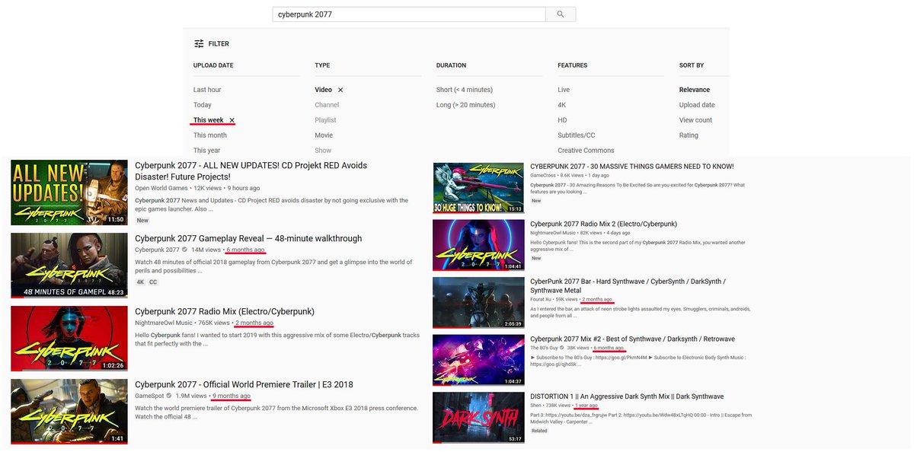Click the New badge under ALL NEW UPDATES
Image resolution: width=914 pixels, height=452 pixels.
(x=142, y=220)
